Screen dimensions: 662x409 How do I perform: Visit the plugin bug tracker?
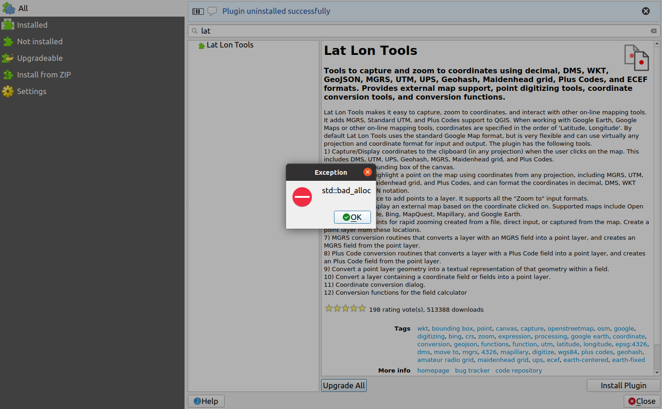click(x=472, y=370)
